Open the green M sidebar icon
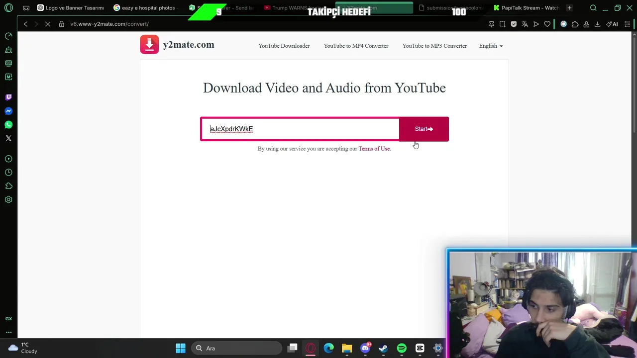 (8, 77)
